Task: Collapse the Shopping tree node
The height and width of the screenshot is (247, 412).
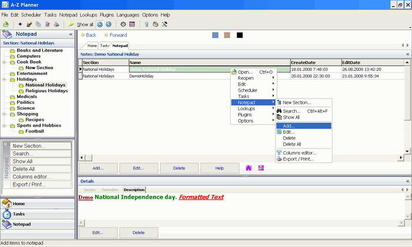Action: click(x=4, y=114)
